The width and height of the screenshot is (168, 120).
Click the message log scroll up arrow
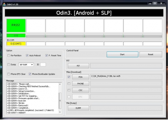(60, 84)
